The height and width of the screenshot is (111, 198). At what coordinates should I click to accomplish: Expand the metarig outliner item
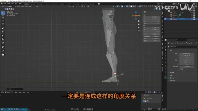pyautogui.click(x=169, y=19)
